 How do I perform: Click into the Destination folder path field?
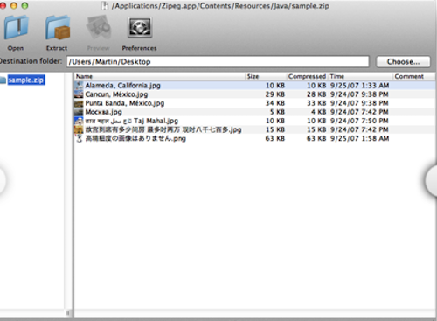click(x=218, y=62)
